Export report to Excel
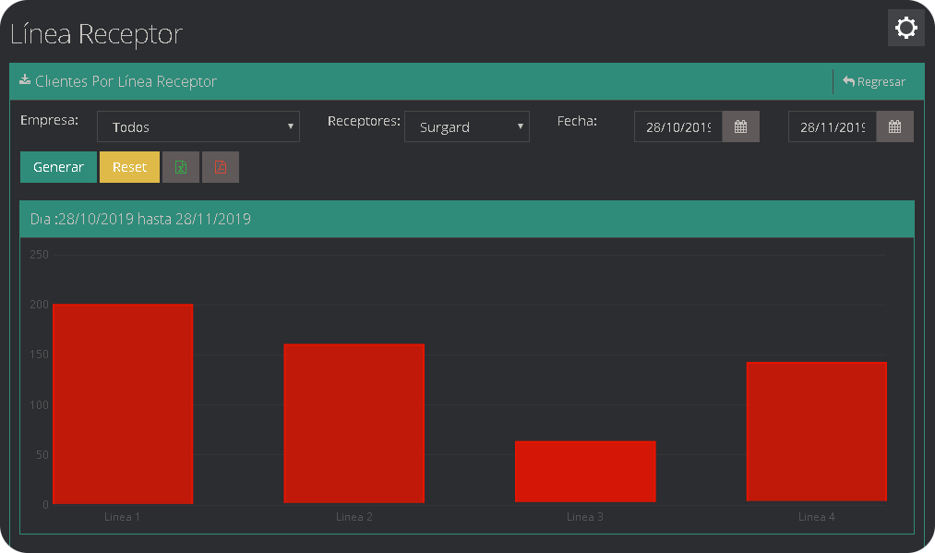935x553 pixels. [x=181, y=167]
